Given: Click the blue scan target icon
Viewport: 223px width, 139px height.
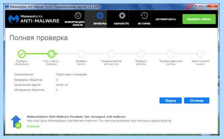Looking at the screenshot, I should click(100, 16).
